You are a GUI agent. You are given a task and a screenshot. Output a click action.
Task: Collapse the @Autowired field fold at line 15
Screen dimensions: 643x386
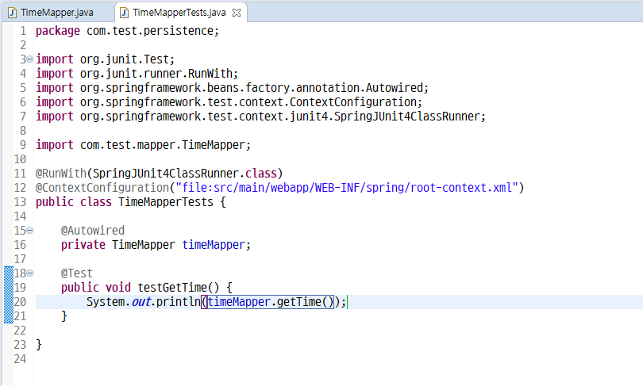tap(29, 231)
